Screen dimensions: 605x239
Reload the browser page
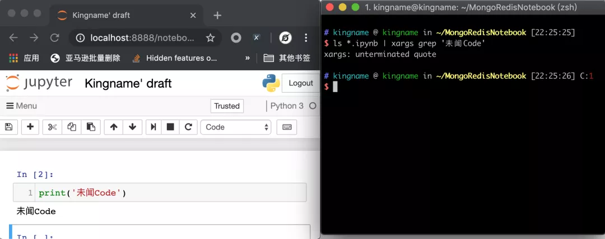pos(55,38)
